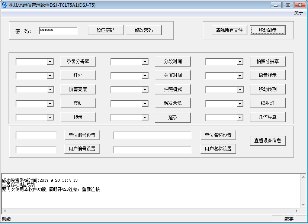The image size is (308, 223).
Task: Open the dropdown left of 红外
Action: point(50,76)
